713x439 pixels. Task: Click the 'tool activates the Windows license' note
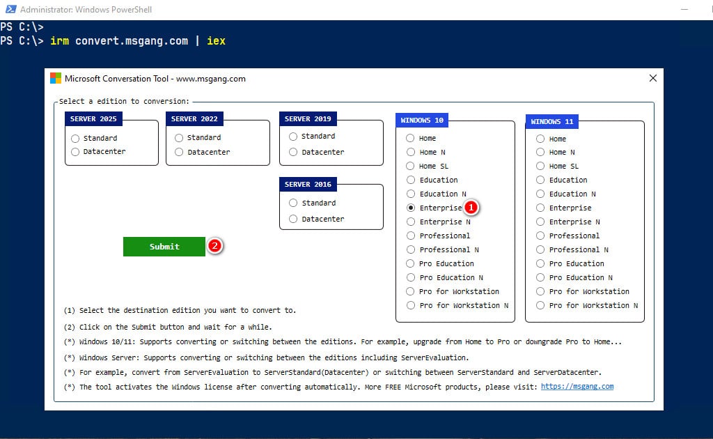[301, 387]
